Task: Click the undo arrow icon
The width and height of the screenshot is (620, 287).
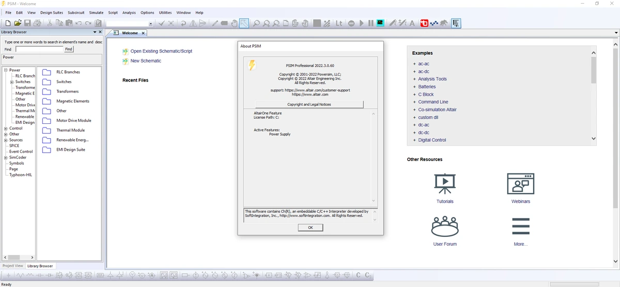Action: (79, 23)
